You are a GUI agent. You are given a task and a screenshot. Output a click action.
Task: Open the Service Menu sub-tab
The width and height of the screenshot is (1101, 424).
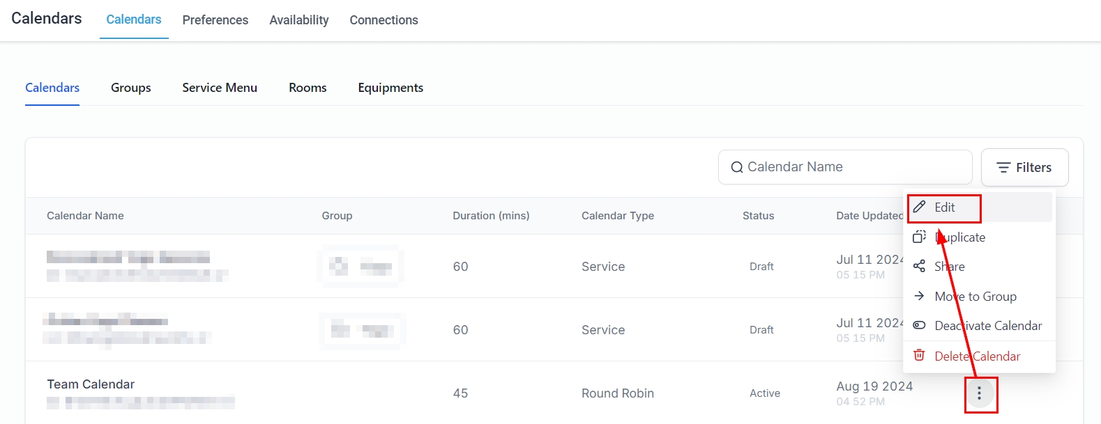coord(220,88)
